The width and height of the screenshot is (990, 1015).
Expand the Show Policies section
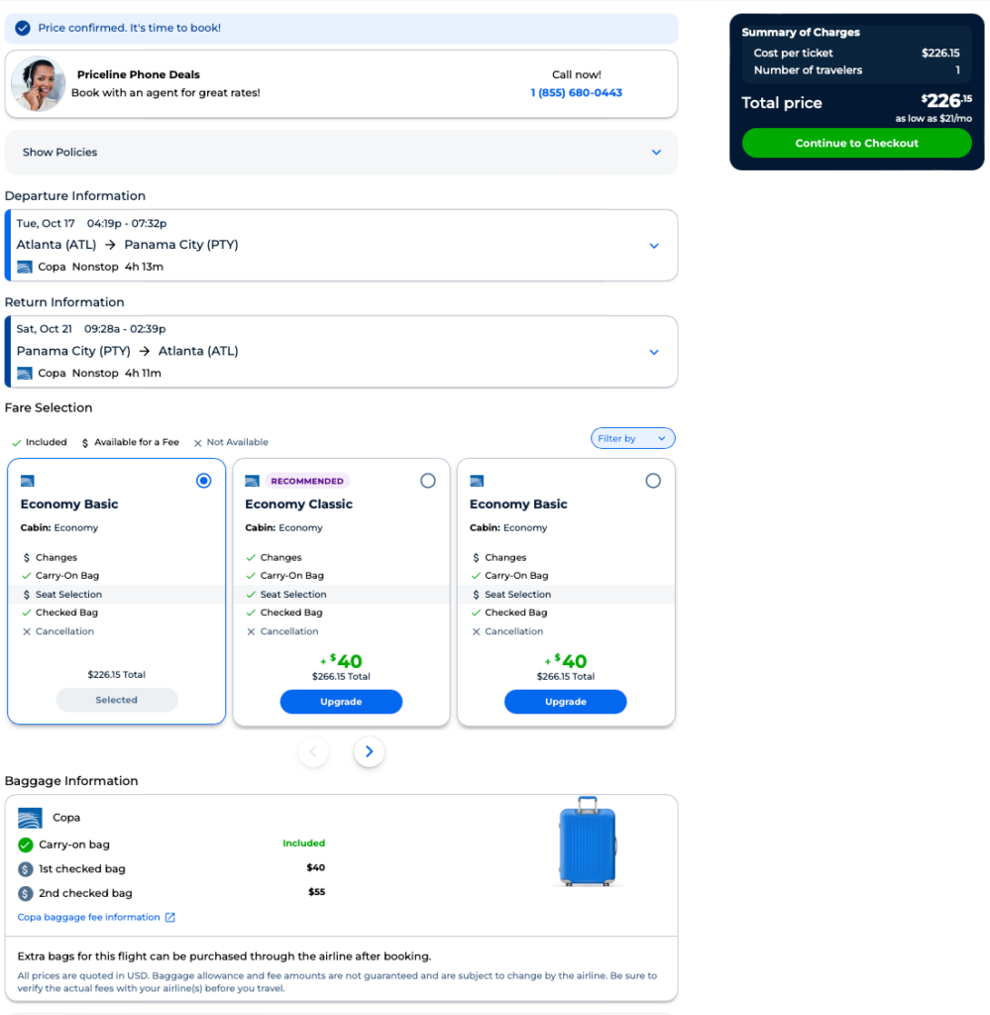click(x=655, y=153)
